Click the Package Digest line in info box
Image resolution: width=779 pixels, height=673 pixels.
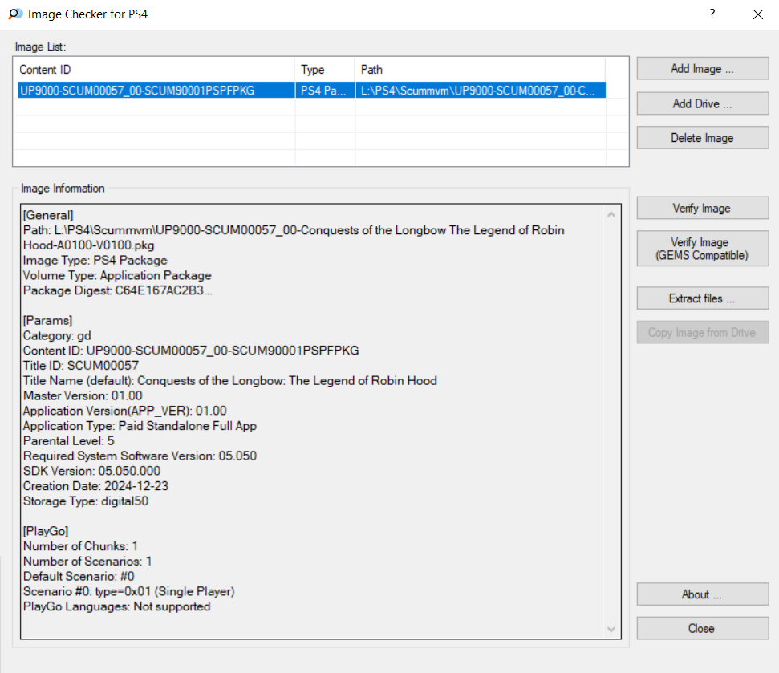point(118,290)
